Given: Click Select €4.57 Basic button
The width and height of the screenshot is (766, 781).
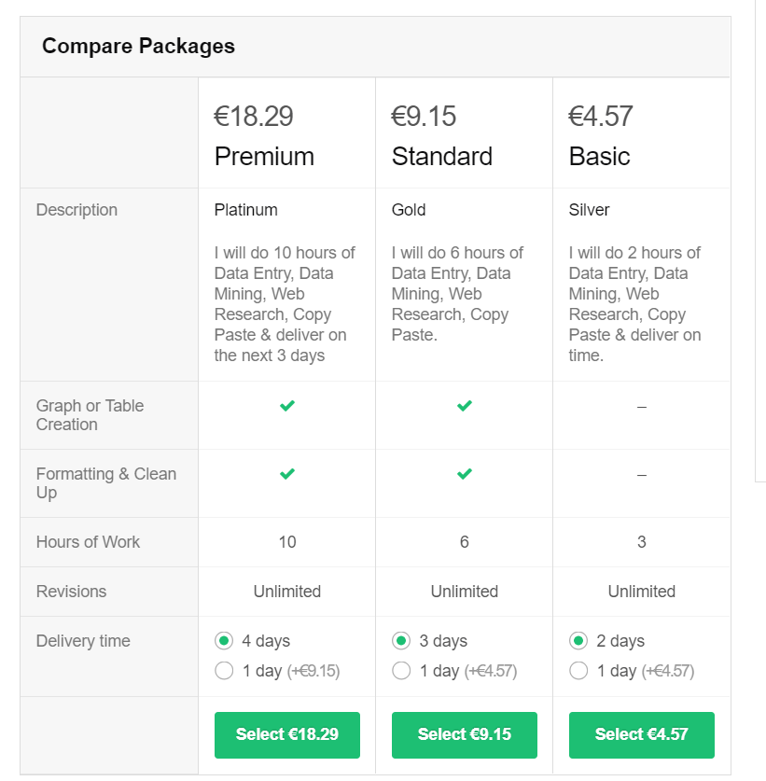Looking at the screenshot, I should click(642, 734).
